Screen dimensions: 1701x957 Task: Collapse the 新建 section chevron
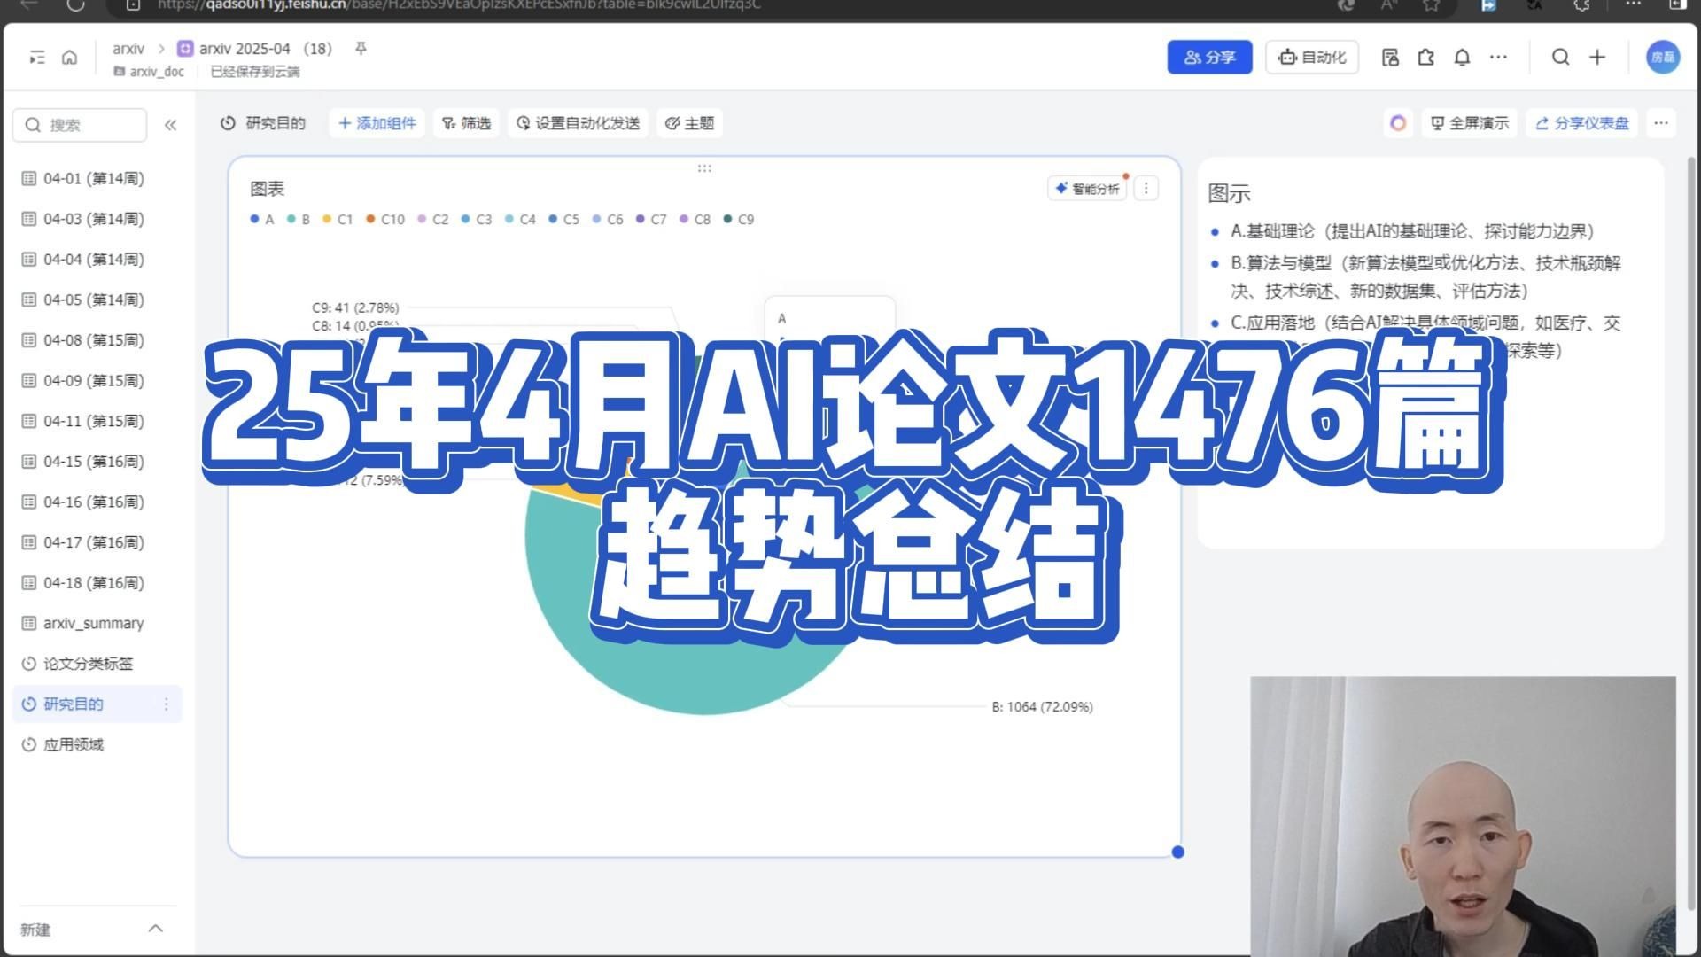click(x=156, y=929)
